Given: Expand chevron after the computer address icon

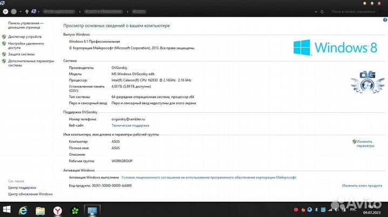Looking at the screenshot, I should [39, 12].
